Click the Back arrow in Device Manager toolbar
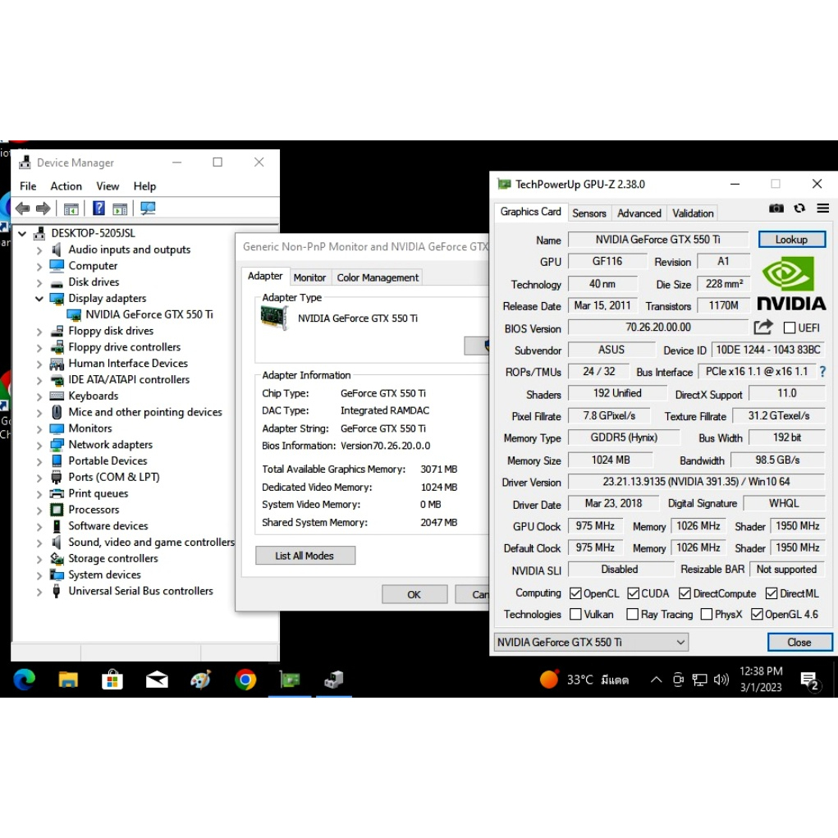Image resolution: width=838 pixels, height=838 pixels. [x=23, y=208]
